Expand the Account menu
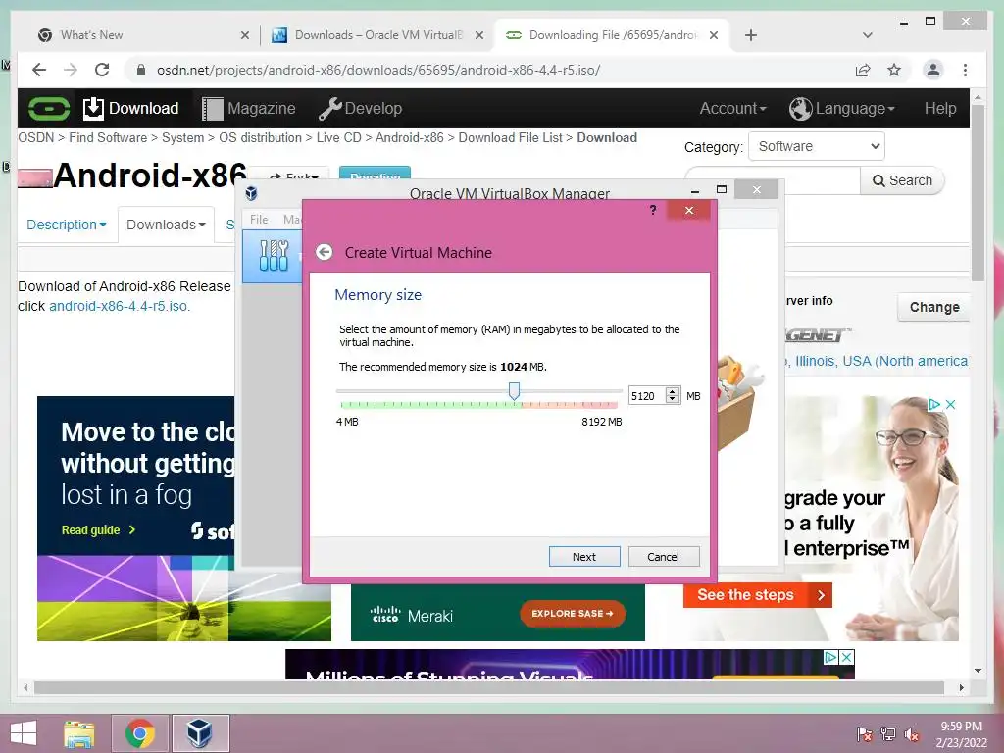This screenshot has height=753, width=1004. 732,108
